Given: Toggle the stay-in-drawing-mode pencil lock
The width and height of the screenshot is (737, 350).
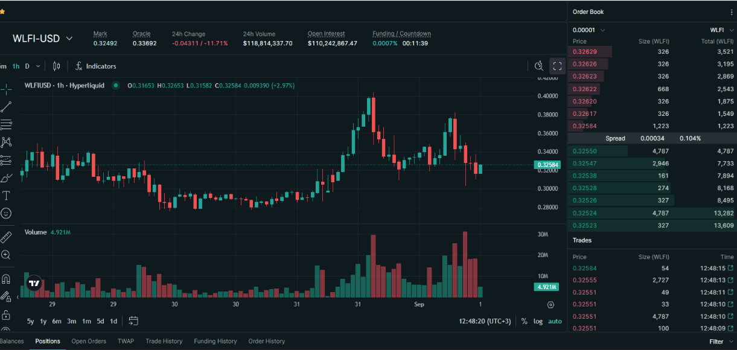Looking at the screenshot, I should point(6,296).
